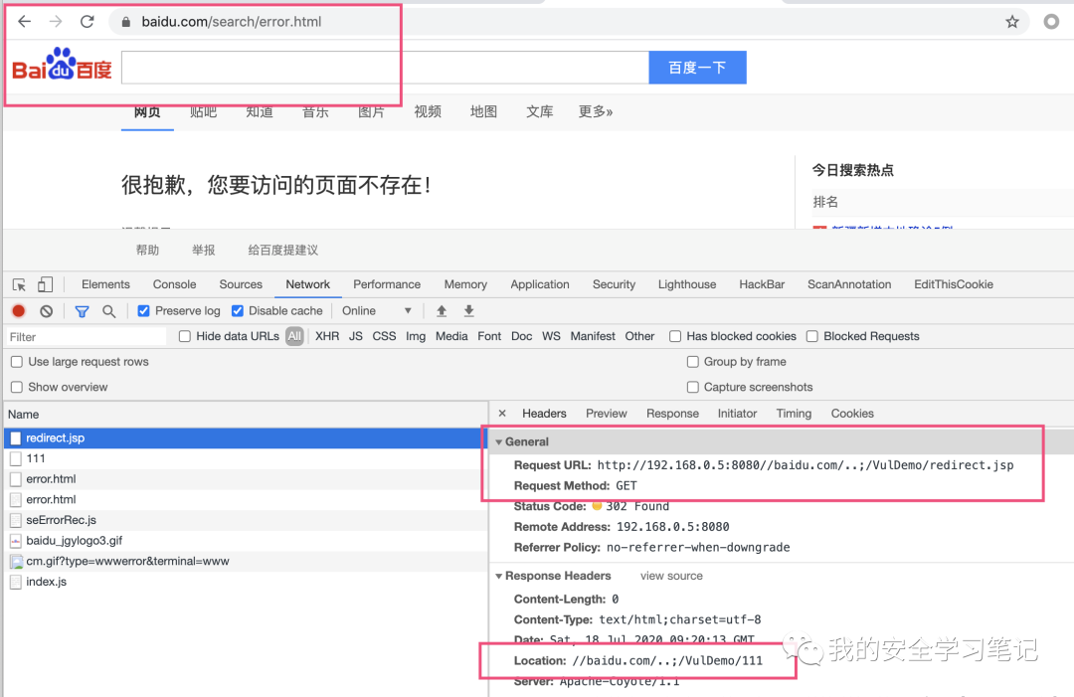Stop recording network log with red button
The width and height of the screenshot is (1074, 697).
19,311
